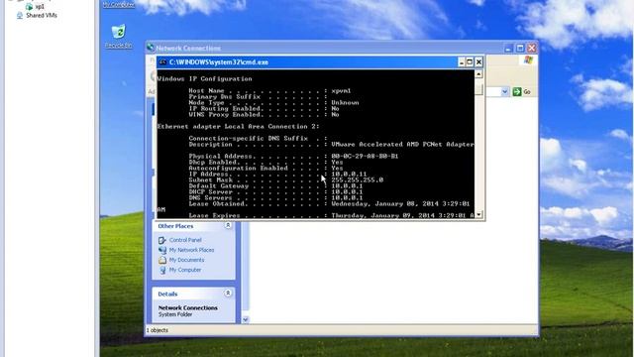Click the cmd.exe title bar icon
The width and height of the screenshot is (634, 357).
162,62
